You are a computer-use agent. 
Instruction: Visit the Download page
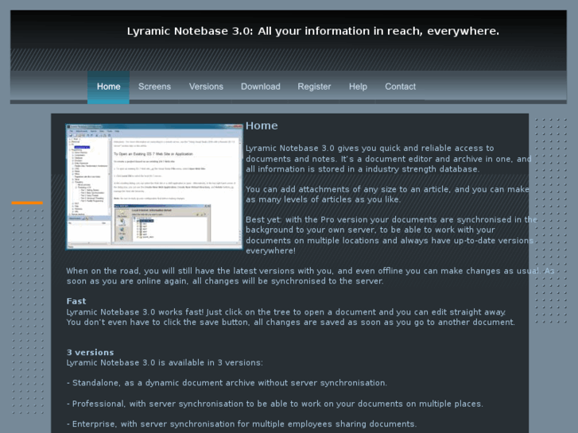coord(261,87)
